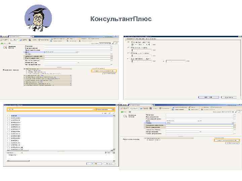242x181 pixels.
Task: Open calendar dropdown of the Точная дата field
Action: click(154, 45)
